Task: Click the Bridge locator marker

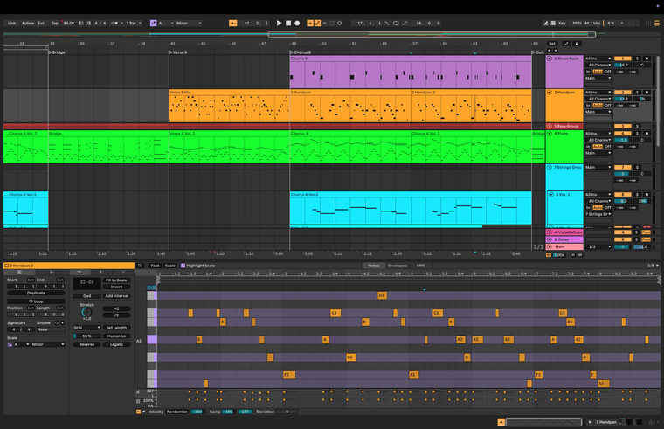Action: point(57,52)
